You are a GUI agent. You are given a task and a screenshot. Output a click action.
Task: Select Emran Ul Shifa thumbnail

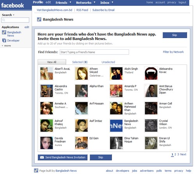pos(151,143)
